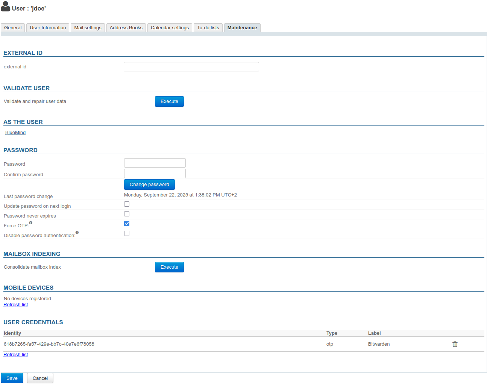Refresh the mobile devices list

[15, 305]
